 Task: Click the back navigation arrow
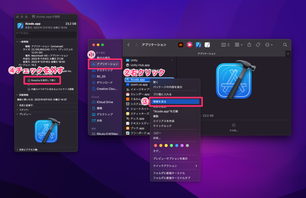[128, 45]
